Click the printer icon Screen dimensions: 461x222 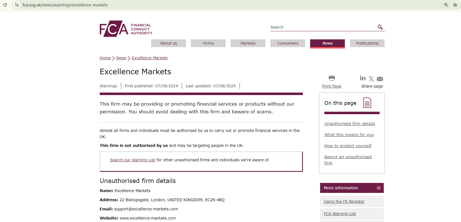tap(332, 78)
